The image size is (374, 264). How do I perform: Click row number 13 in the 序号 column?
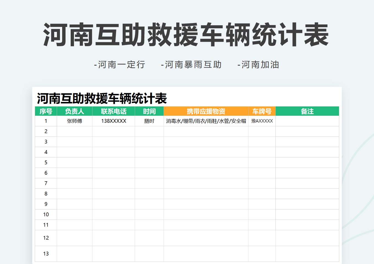coord(46,254)
